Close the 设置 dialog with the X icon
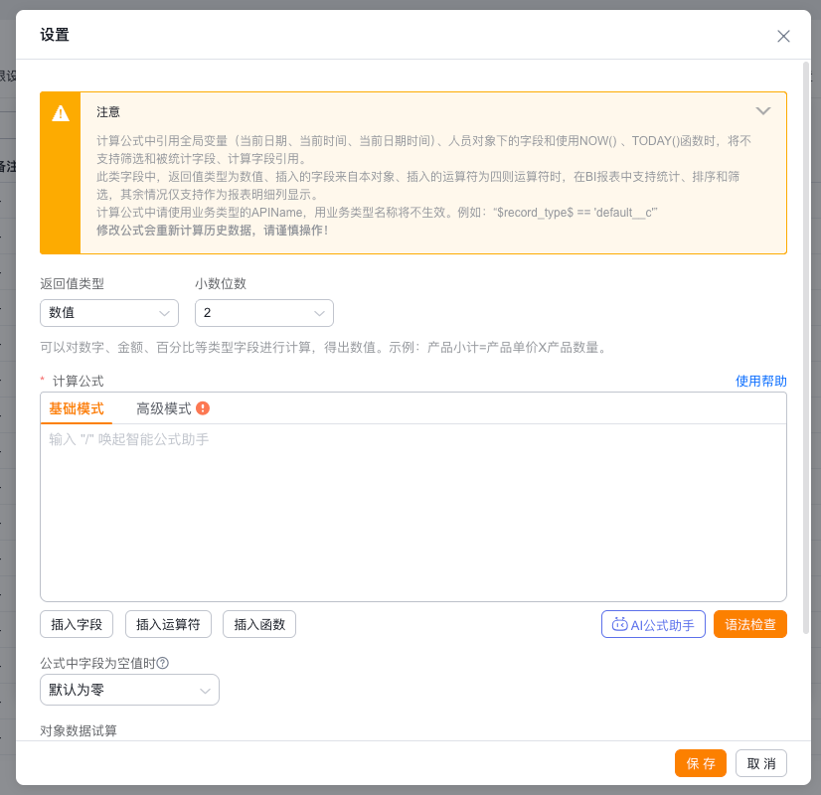 pos(783,36)
